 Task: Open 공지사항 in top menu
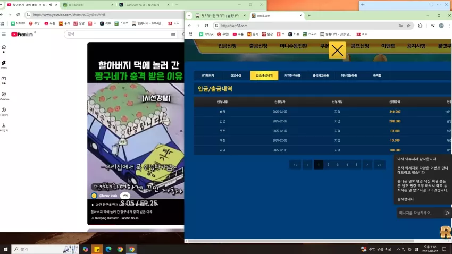coord(416,46)
